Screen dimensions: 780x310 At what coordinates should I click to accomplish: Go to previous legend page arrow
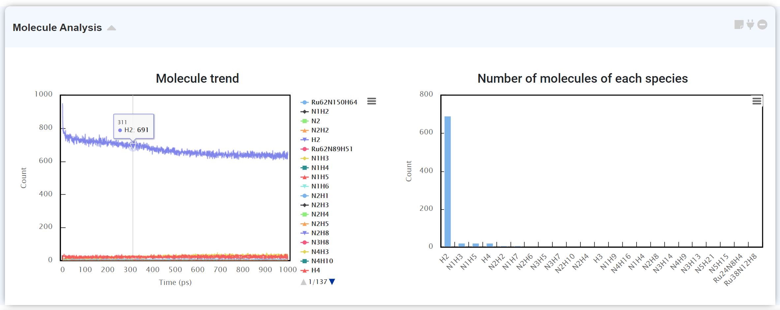click(303, 282)
